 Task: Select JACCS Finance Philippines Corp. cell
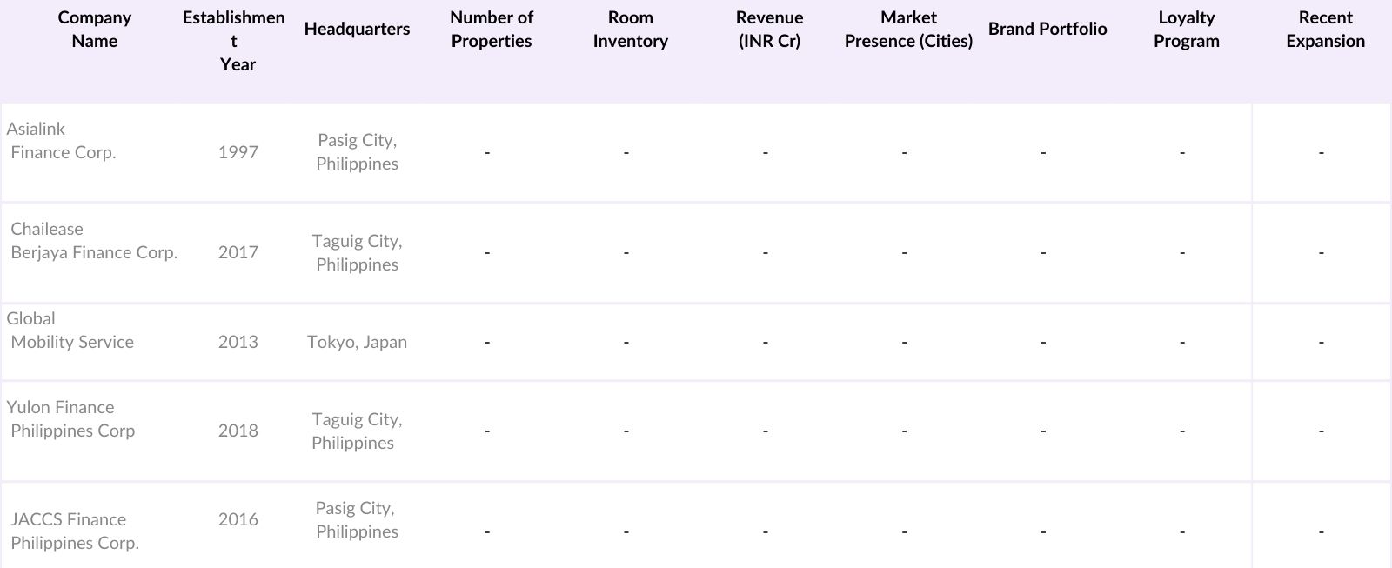point(75,531)
